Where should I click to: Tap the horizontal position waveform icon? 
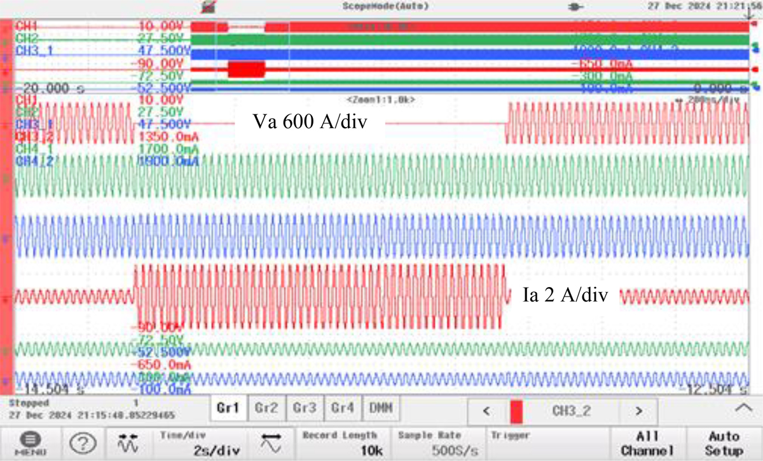(x=272, y=443)
